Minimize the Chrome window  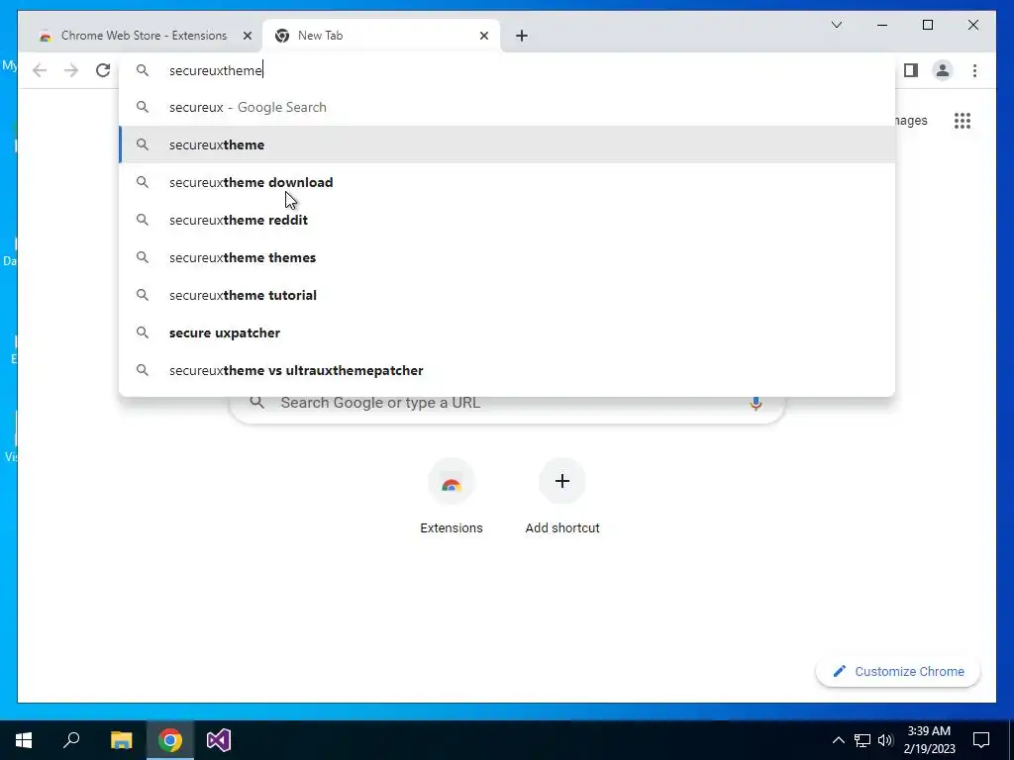[x=882, y=25]
